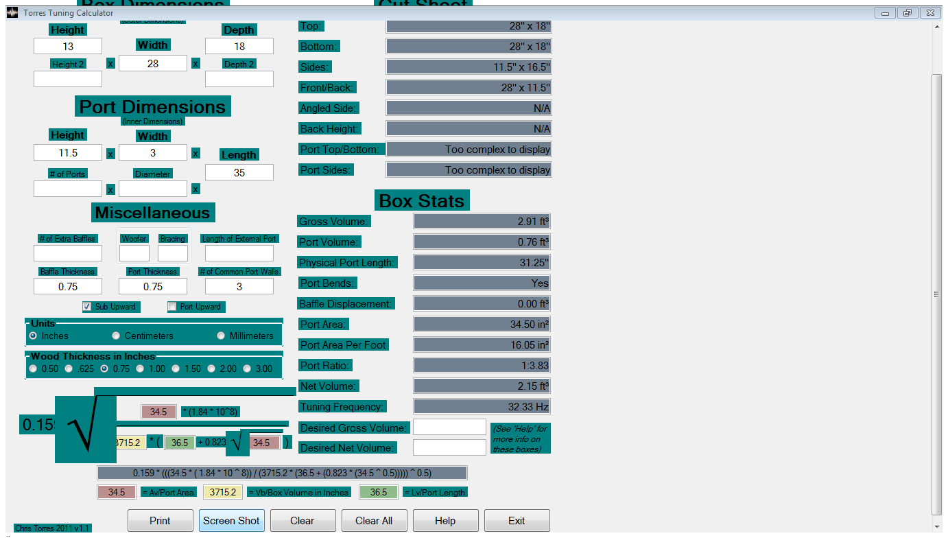This screenshot has height=538, width=948.
Task: Click the yellow 3715.2 Vb legend box
Action: [223, 492]
